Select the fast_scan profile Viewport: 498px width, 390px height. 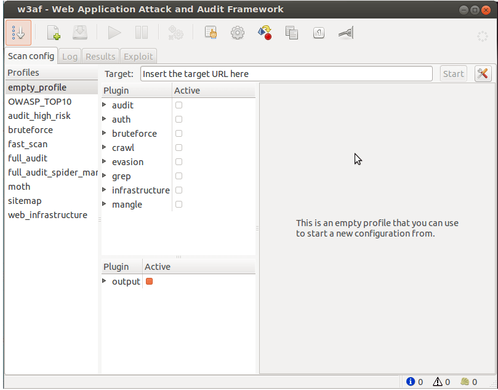tap(52, 144)
